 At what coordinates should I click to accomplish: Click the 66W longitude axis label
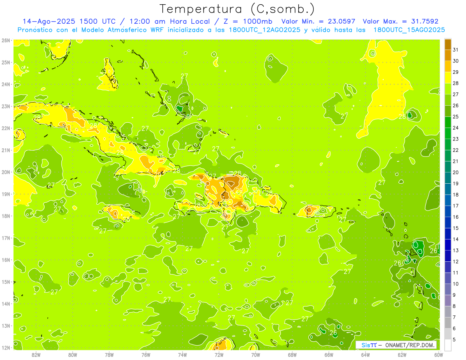(x=329, y=355)
